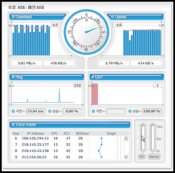Click the Ping loss arrow icon

(x=50, y=111)
